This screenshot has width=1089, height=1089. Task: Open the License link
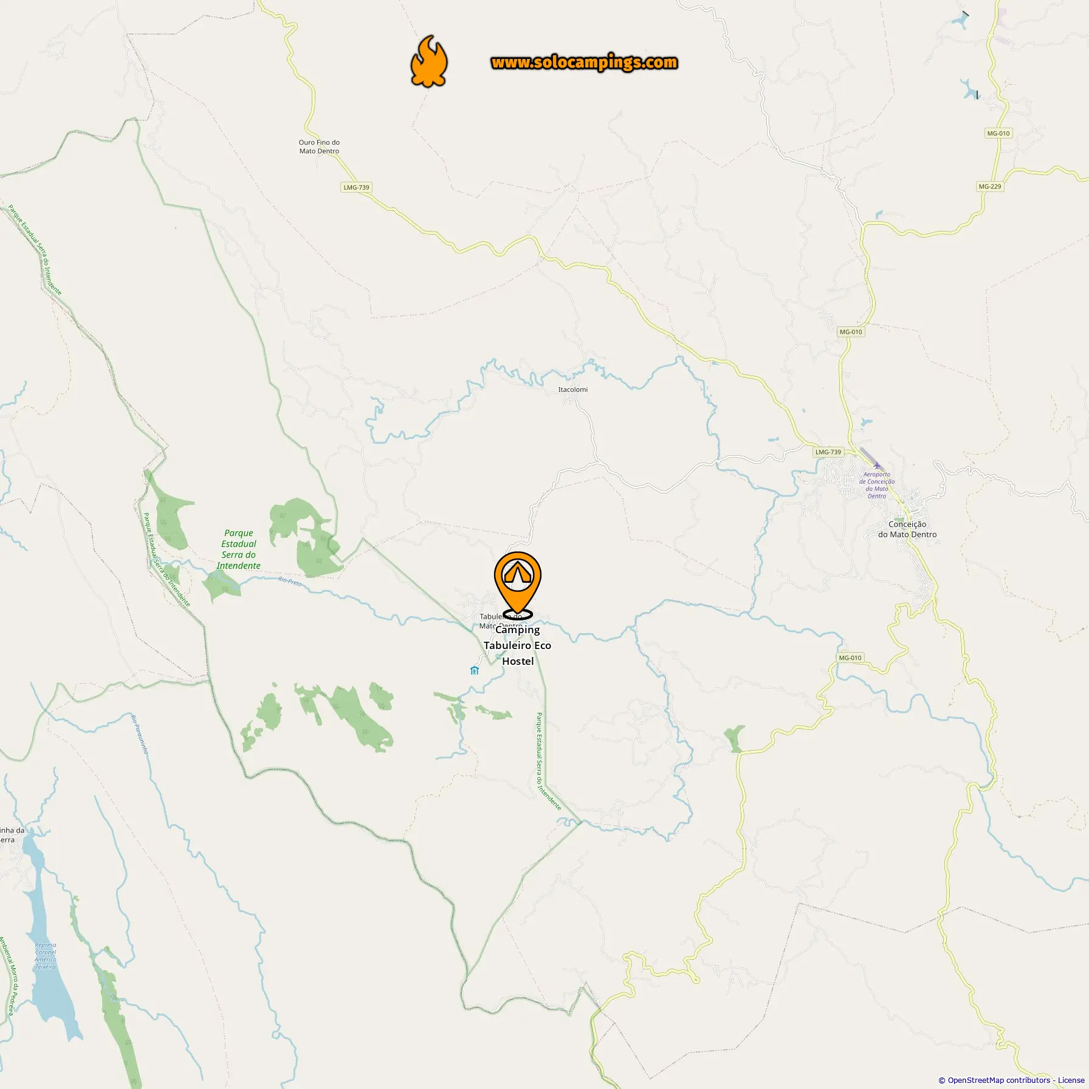pyautogui.click(x=1071, y=1080)
